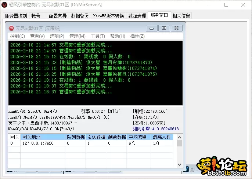Close the 翎风引擎控制台 main window

pos(243,5)
